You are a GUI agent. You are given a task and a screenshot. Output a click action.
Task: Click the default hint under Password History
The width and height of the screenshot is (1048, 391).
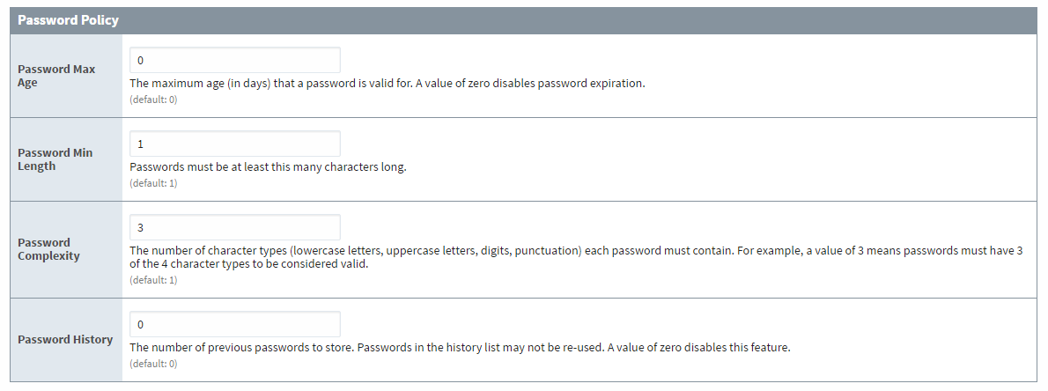pyautogui.click(x=153, y=364)
